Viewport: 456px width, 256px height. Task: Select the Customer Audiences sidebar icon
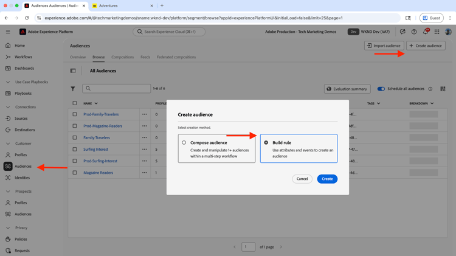[x=8, y=167]
